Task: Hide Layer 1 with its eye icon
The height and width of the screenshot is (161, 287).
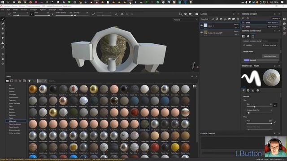Action: [201, 25]
